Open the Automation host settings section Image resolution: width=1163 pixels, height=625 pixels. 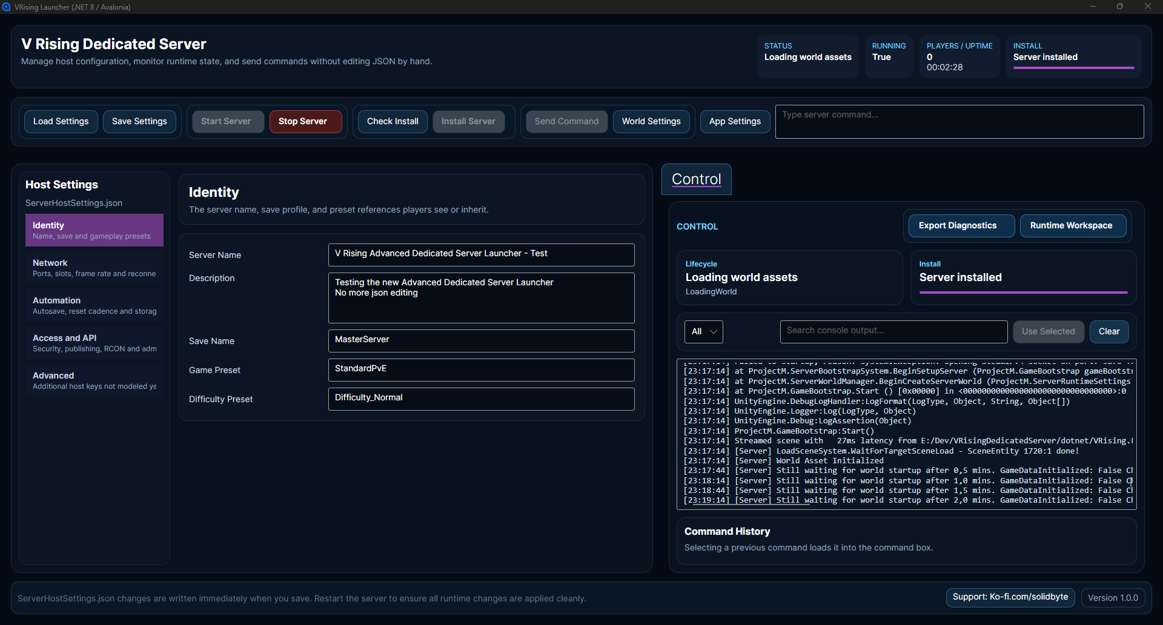[94, 305]
